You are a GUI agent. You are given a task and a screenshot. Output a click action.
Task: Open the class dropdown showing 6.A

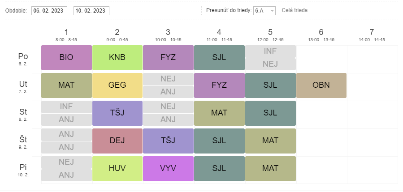coord(264,11)
